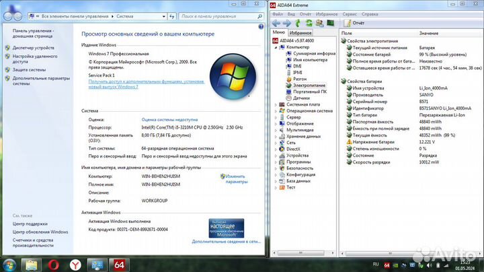Click the Программы tree icon

pos(282,162)
